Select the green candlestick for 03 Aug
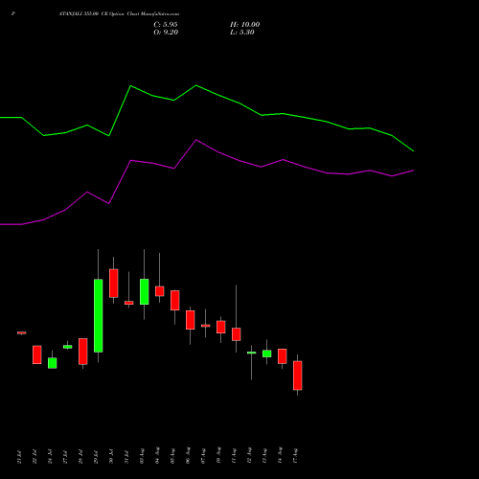 click(x=145, y=291)
